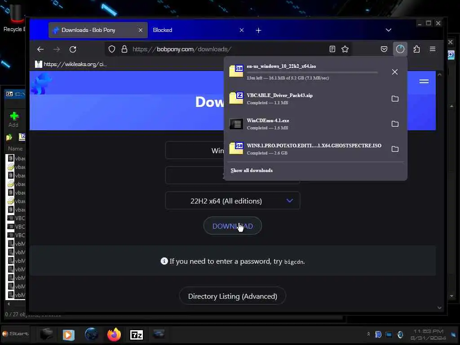List all tabs with the chevron
This screenshot has width=460, height=345.
pyautogui.click(x=389, y=30)
